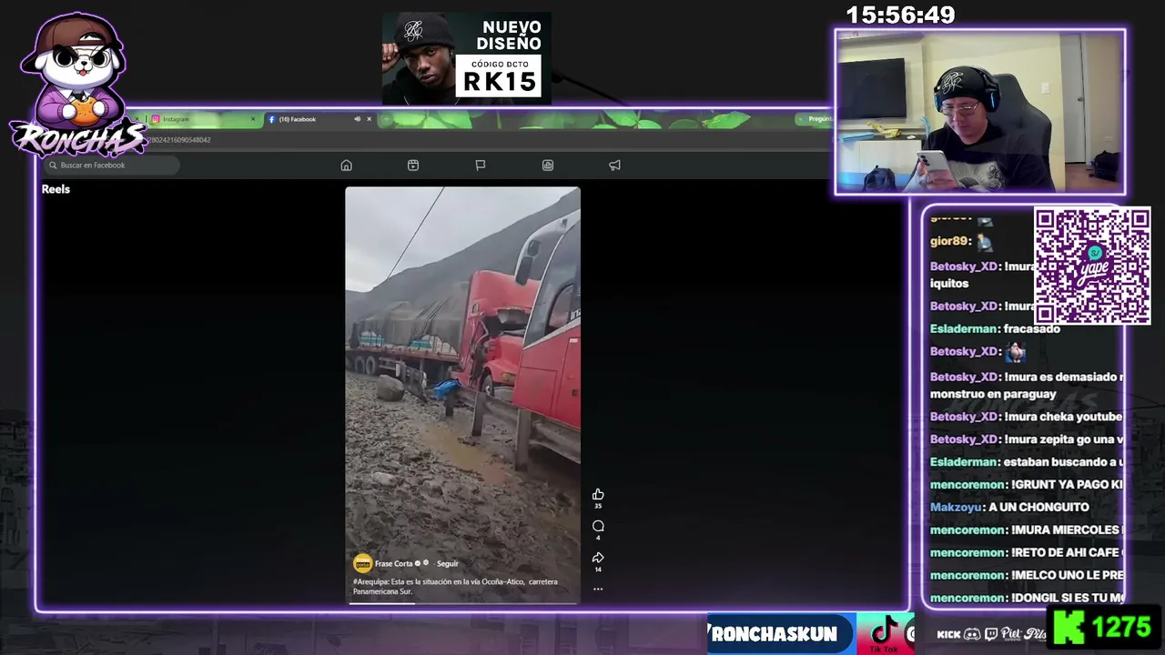Click the RK15 discount code banner
The image size is (1165, 655).
click(467, 57)
